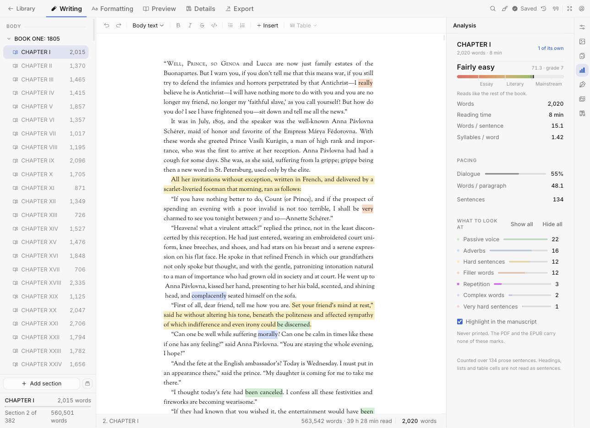Open the settings sliders panel icon
590x428 pixels.
point(582,27)
